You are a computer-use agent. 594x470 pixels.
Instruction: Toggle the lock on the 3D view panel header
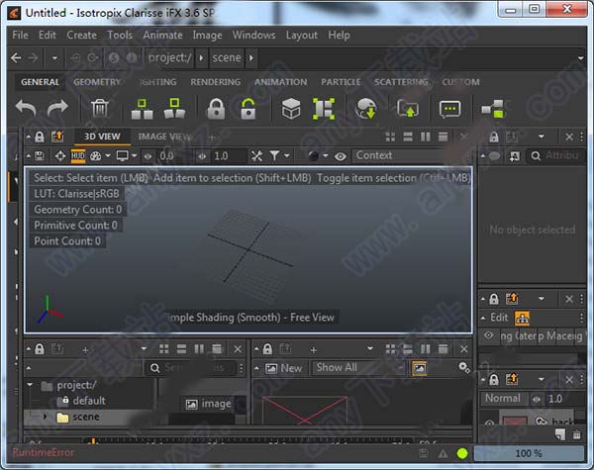[39, 137]
